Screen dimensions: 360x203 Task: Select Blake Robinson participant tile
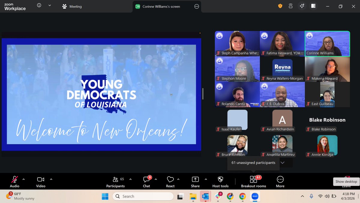pyautogui.click(x=327, y=120)
